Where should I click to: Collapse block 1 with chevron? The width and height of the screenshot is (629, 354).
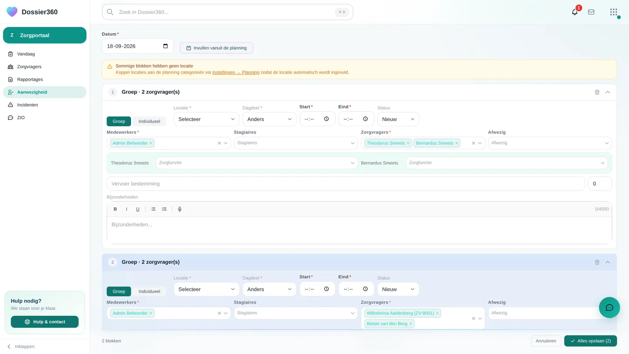608,92
